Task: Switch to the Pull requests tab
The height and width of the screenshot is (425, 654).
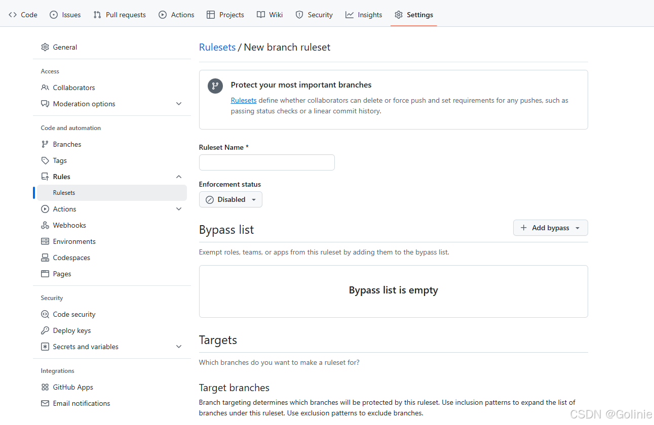Action: [120, 15]
